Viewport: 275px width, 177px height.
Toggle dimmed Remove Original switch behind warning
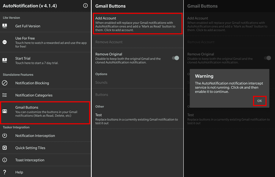coord(267,58)
